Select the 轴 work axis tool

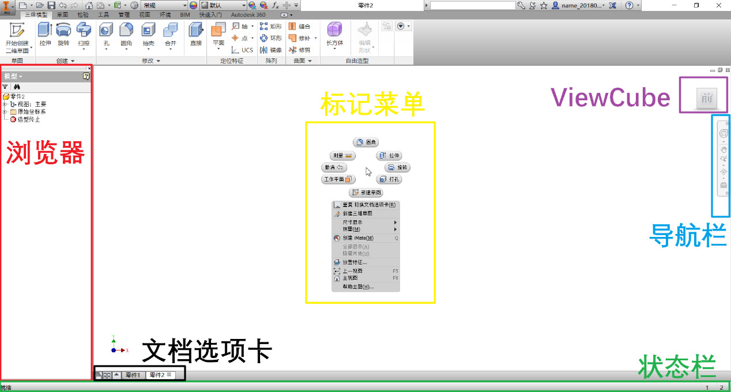pos(241,27)
